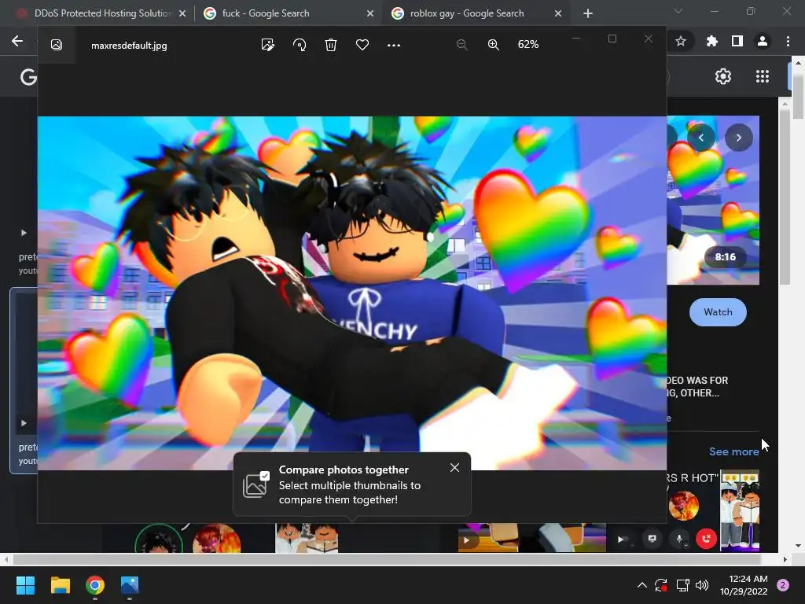Switch to the fuck - Google Search tab

pyautogui.click(x=266, y=13)
